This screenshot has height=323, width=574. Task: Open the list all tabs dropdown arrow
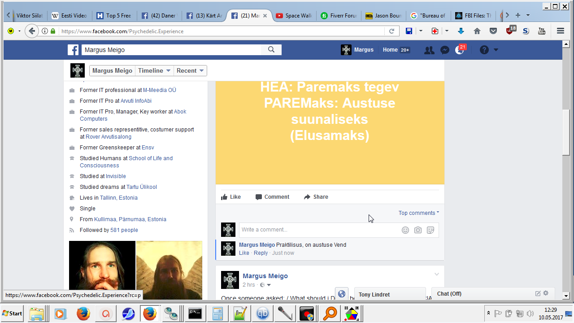(528, 15)
